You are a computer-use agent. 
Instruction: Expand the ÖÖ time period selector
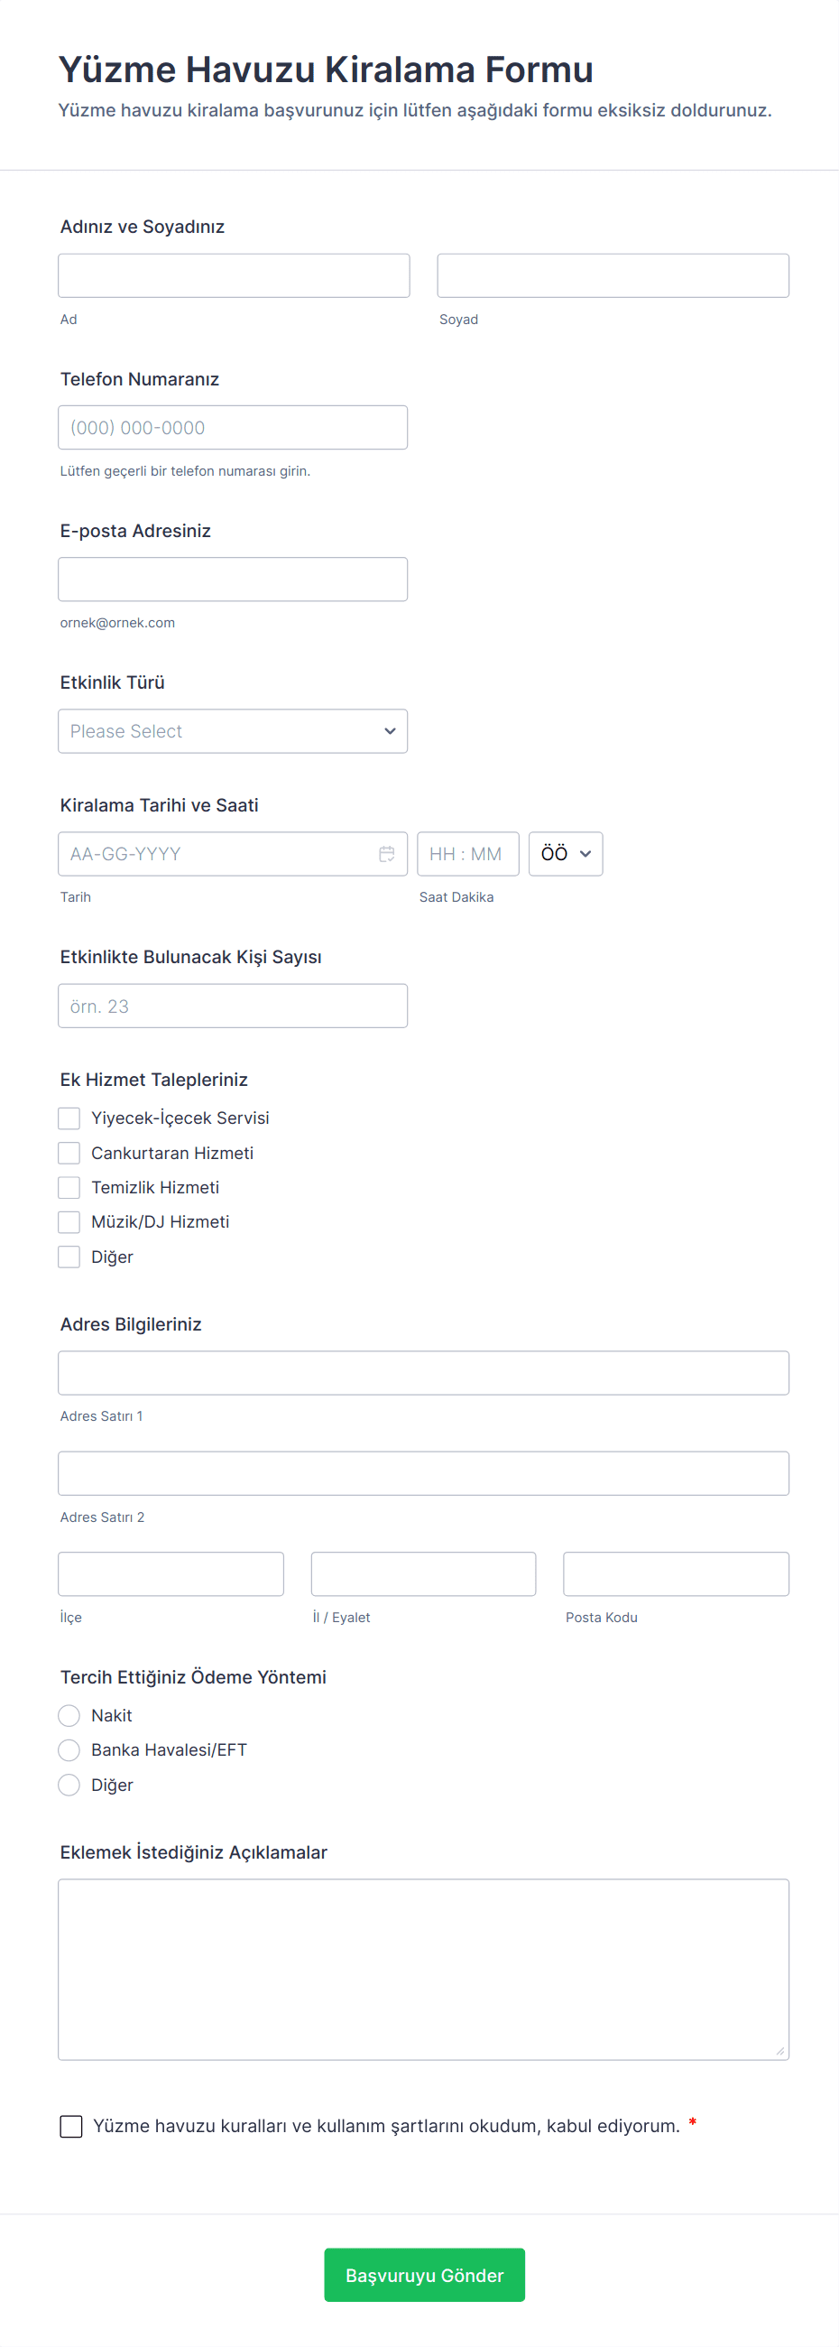[565, 854]
